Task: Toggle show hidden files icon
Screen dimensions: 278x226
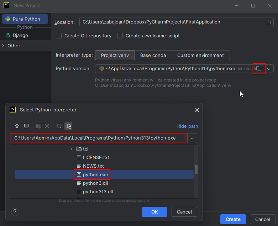Action: pyautogui.click(x=68, y=126)
